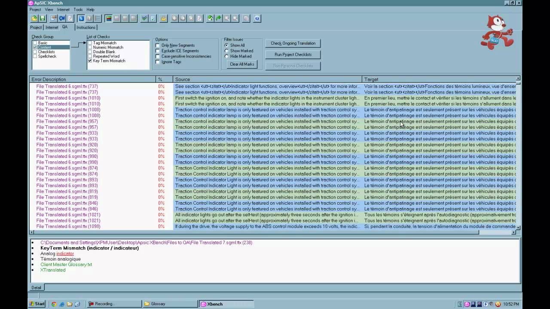Image resolution: width=550 pixels, height=309 pixels.
Task: Open Internet Explorer from quick launch
Action: (x=62, y=304)
